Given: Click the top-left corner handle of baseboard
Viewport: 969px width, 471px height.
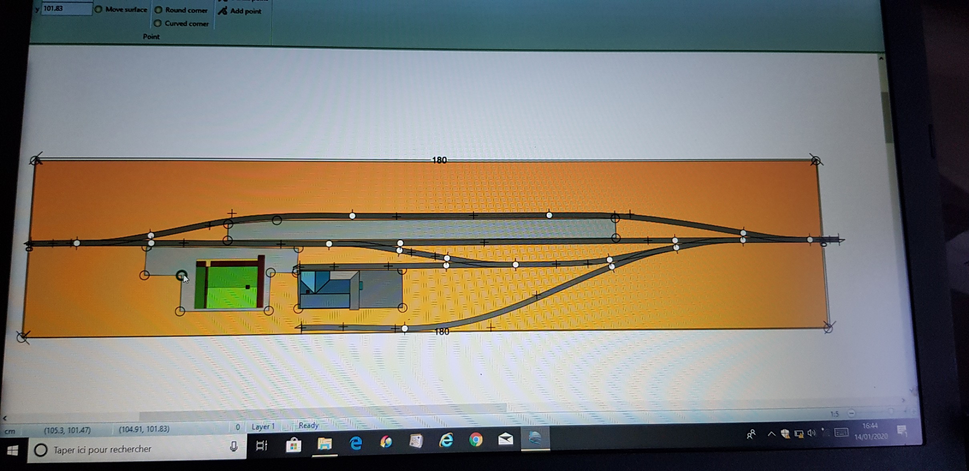Looking at the screenshot, I should pyautogui.click(x=36, y=160).
